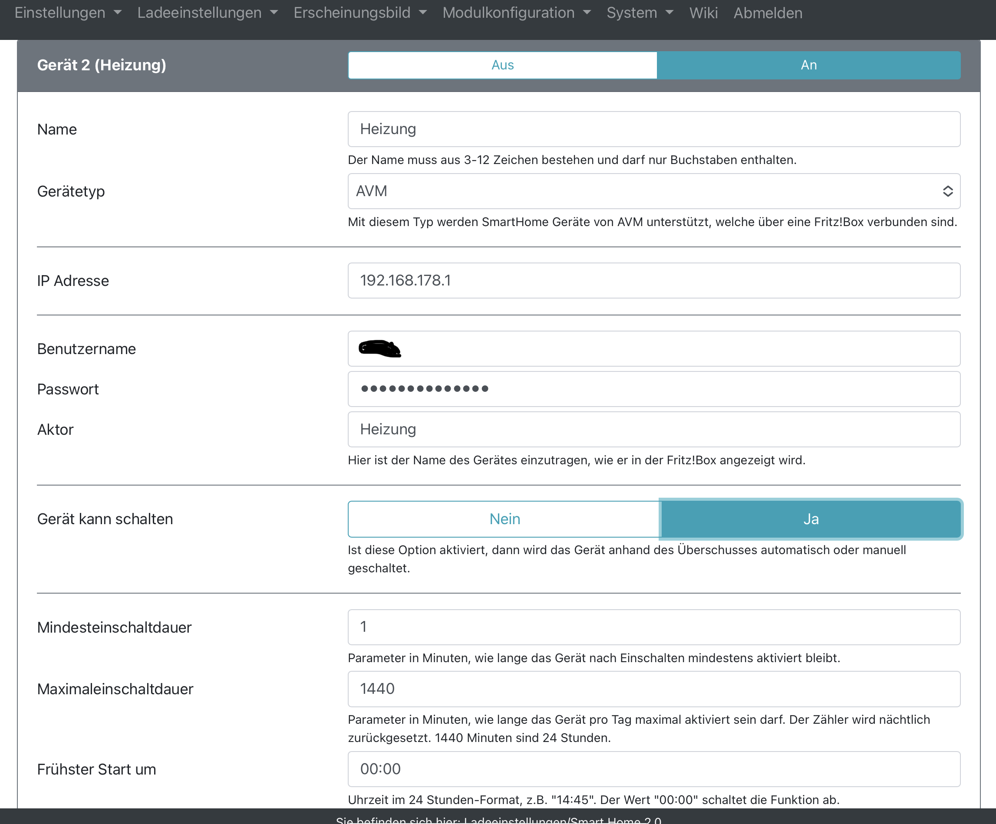996x824 pixels.
Task: Open the Erscheinungsbild dropdown
Action: point(359,13)
